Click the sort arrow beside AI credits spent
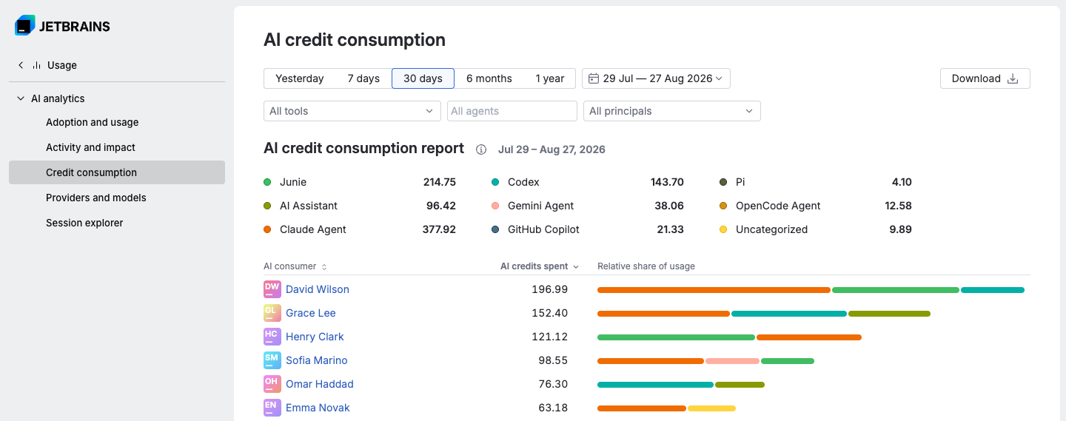This screenshot has width=1066, height=421. tap(576, 266)
